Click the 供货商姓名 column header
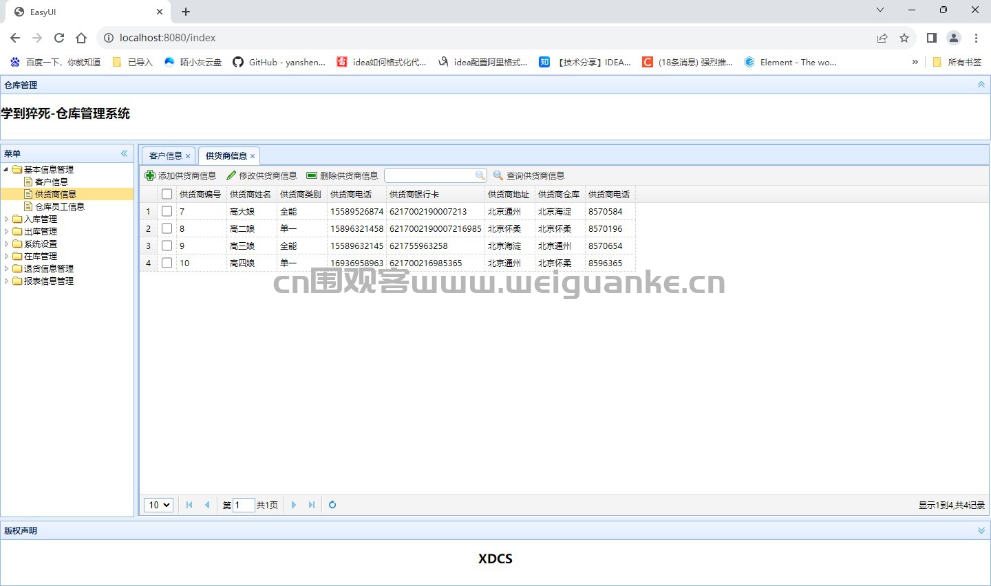 click(x=251, y=194)
